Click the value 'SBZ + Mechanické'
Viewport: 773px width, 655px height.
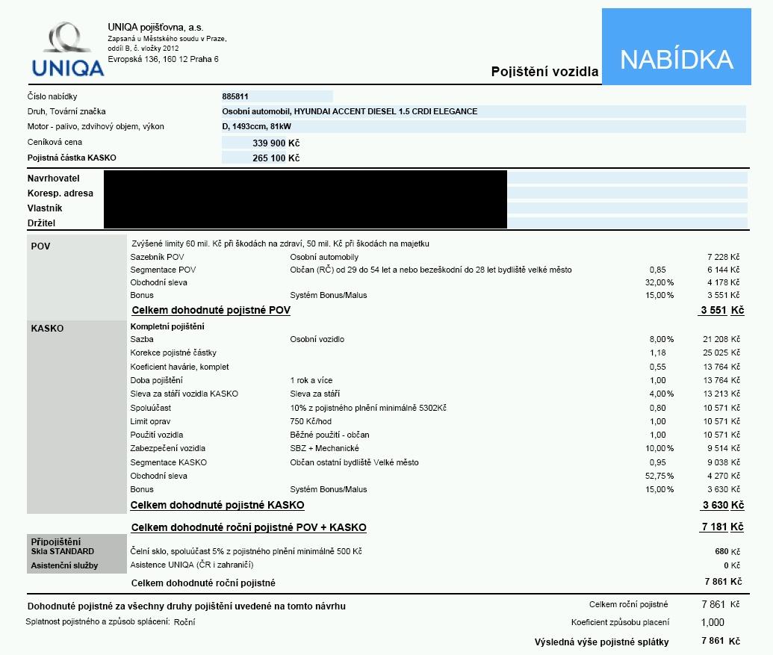pyautogui.click(x=324, y=449)
